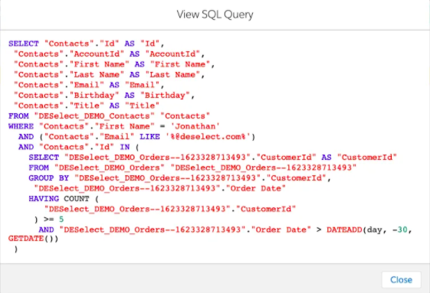Image resolution: width=430 pixels, height=293 pixels.
Task: Click the COUNT function text
Action: (x=77, y=199)
